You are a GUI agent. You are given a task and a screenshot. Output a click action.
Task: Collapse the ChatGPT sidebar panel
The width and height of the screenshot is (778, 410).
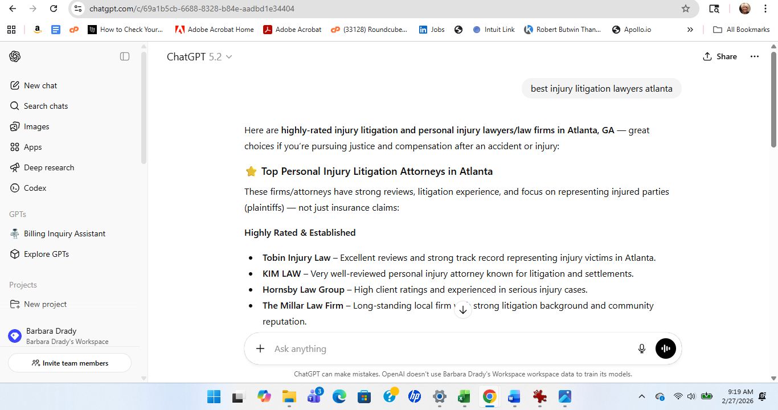[125, 56]
